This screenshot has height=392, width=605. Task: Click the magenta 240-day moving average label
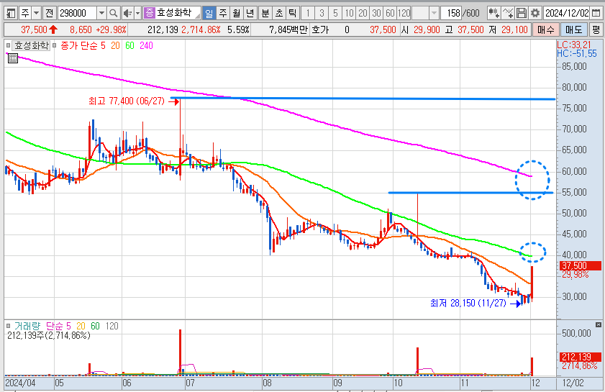tap(146, 45)
